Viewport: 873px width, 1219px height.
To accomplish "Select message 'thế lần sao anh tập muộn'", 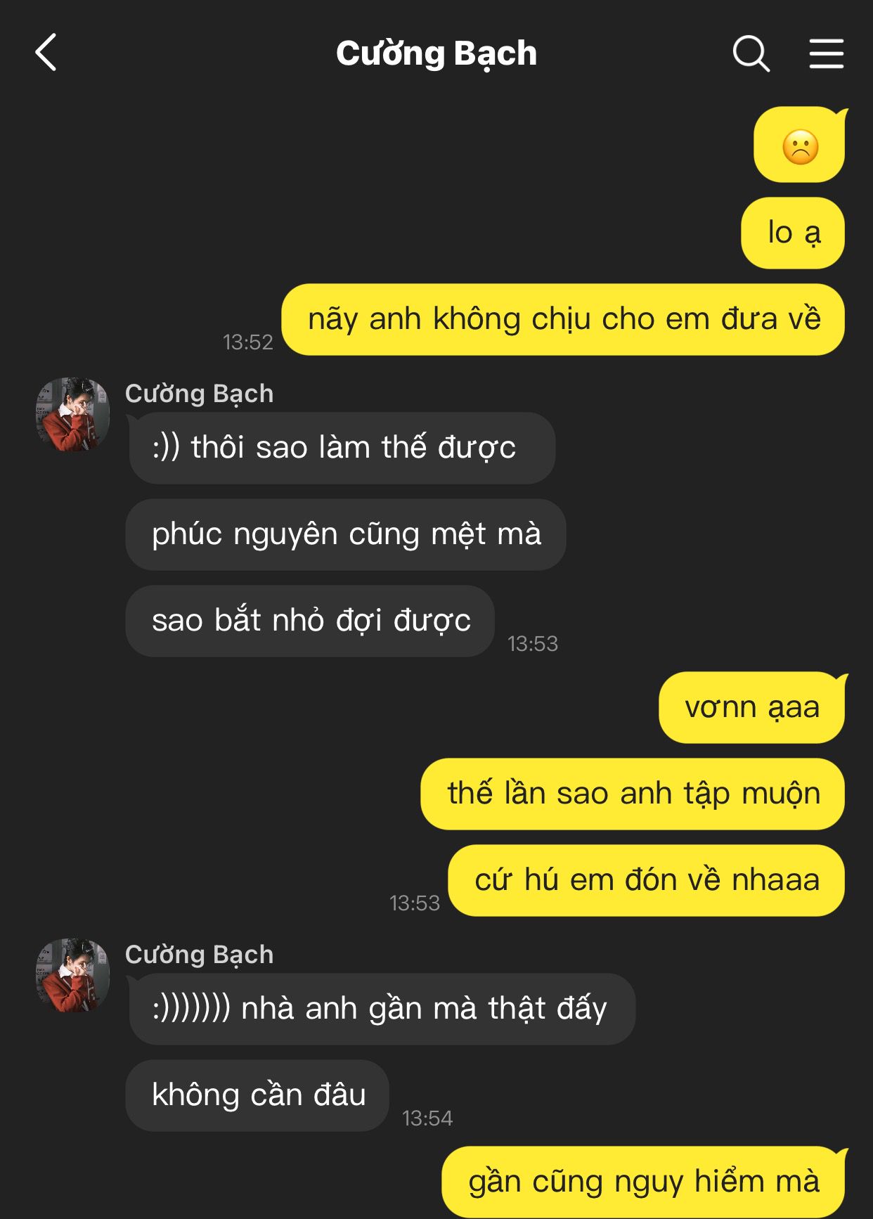I will pos(633,794).
